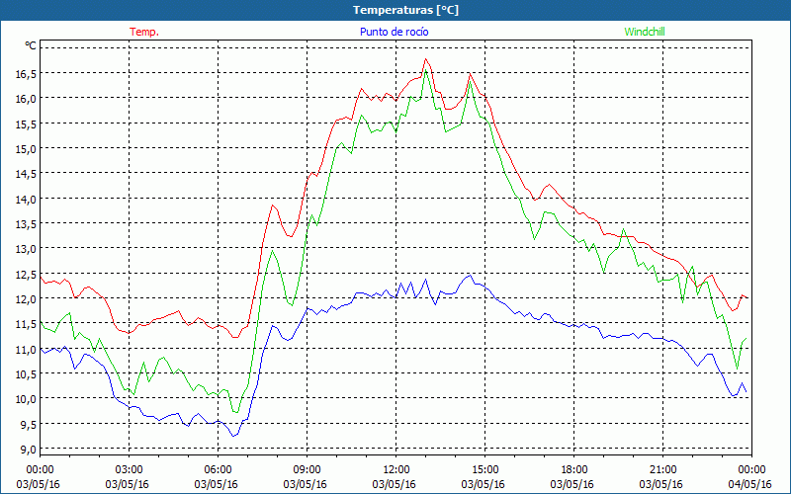
Task: Select the green Windchill legend label
Action: pos(645,32)
